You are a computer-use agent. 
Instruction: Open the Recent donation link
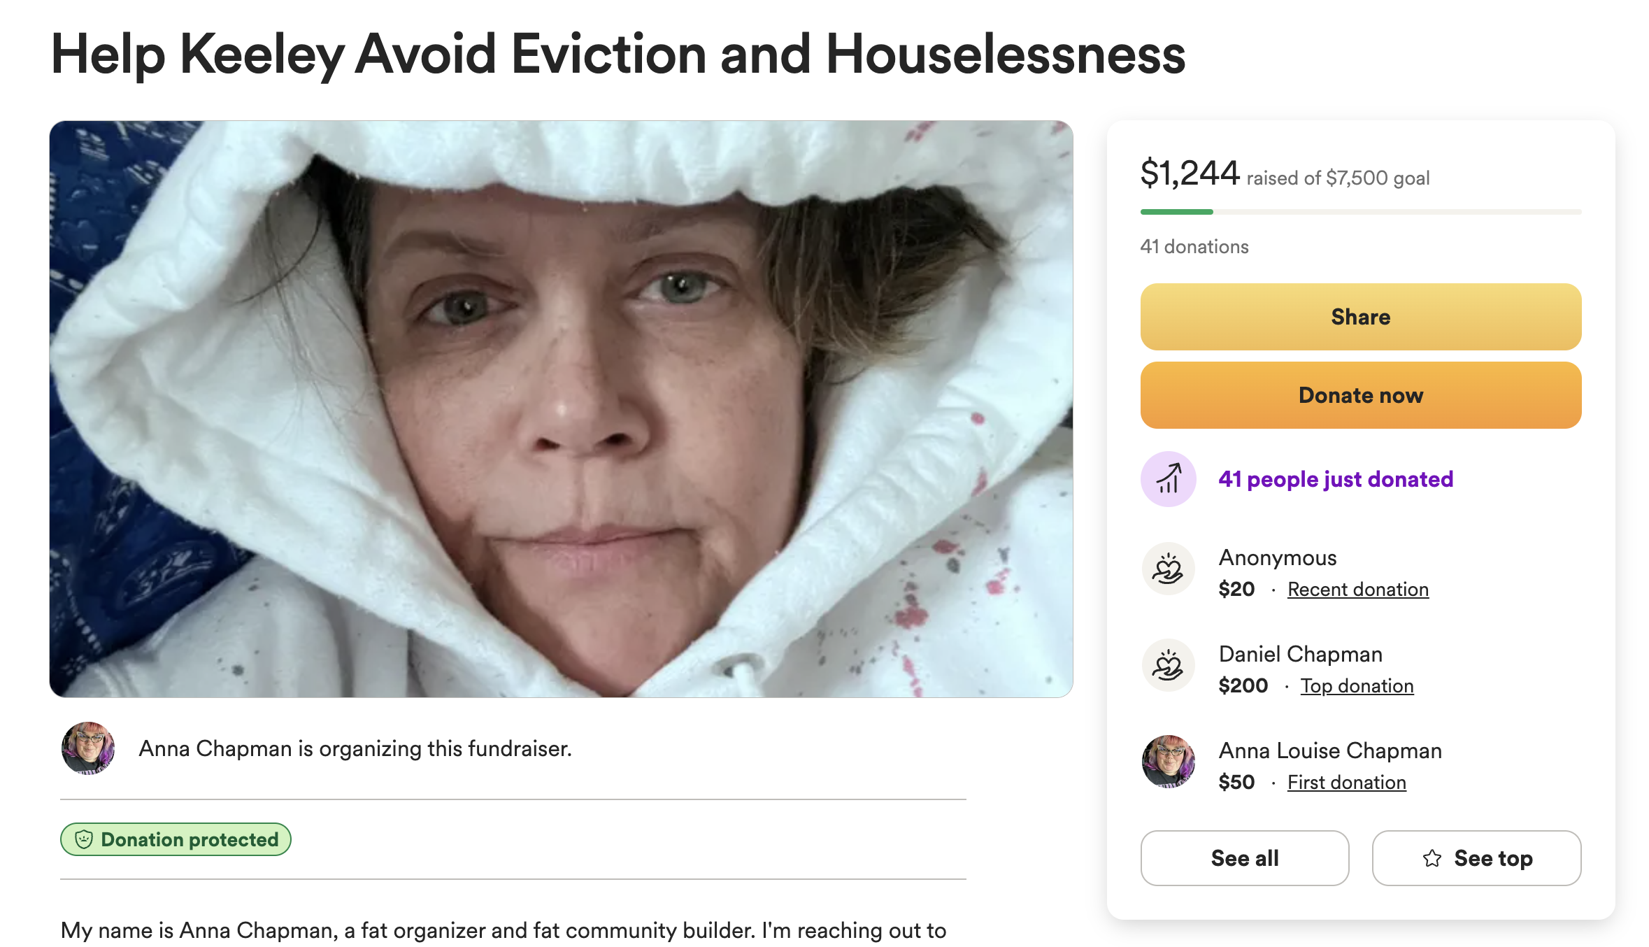point(1358,590)
